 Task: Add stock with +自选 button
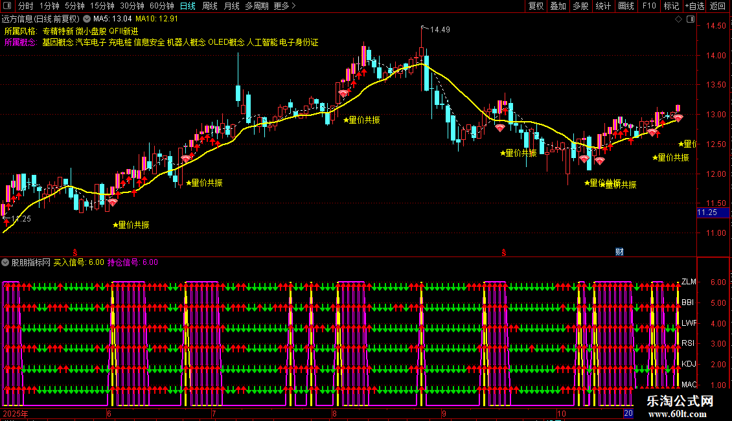click(x=694, y=6)
